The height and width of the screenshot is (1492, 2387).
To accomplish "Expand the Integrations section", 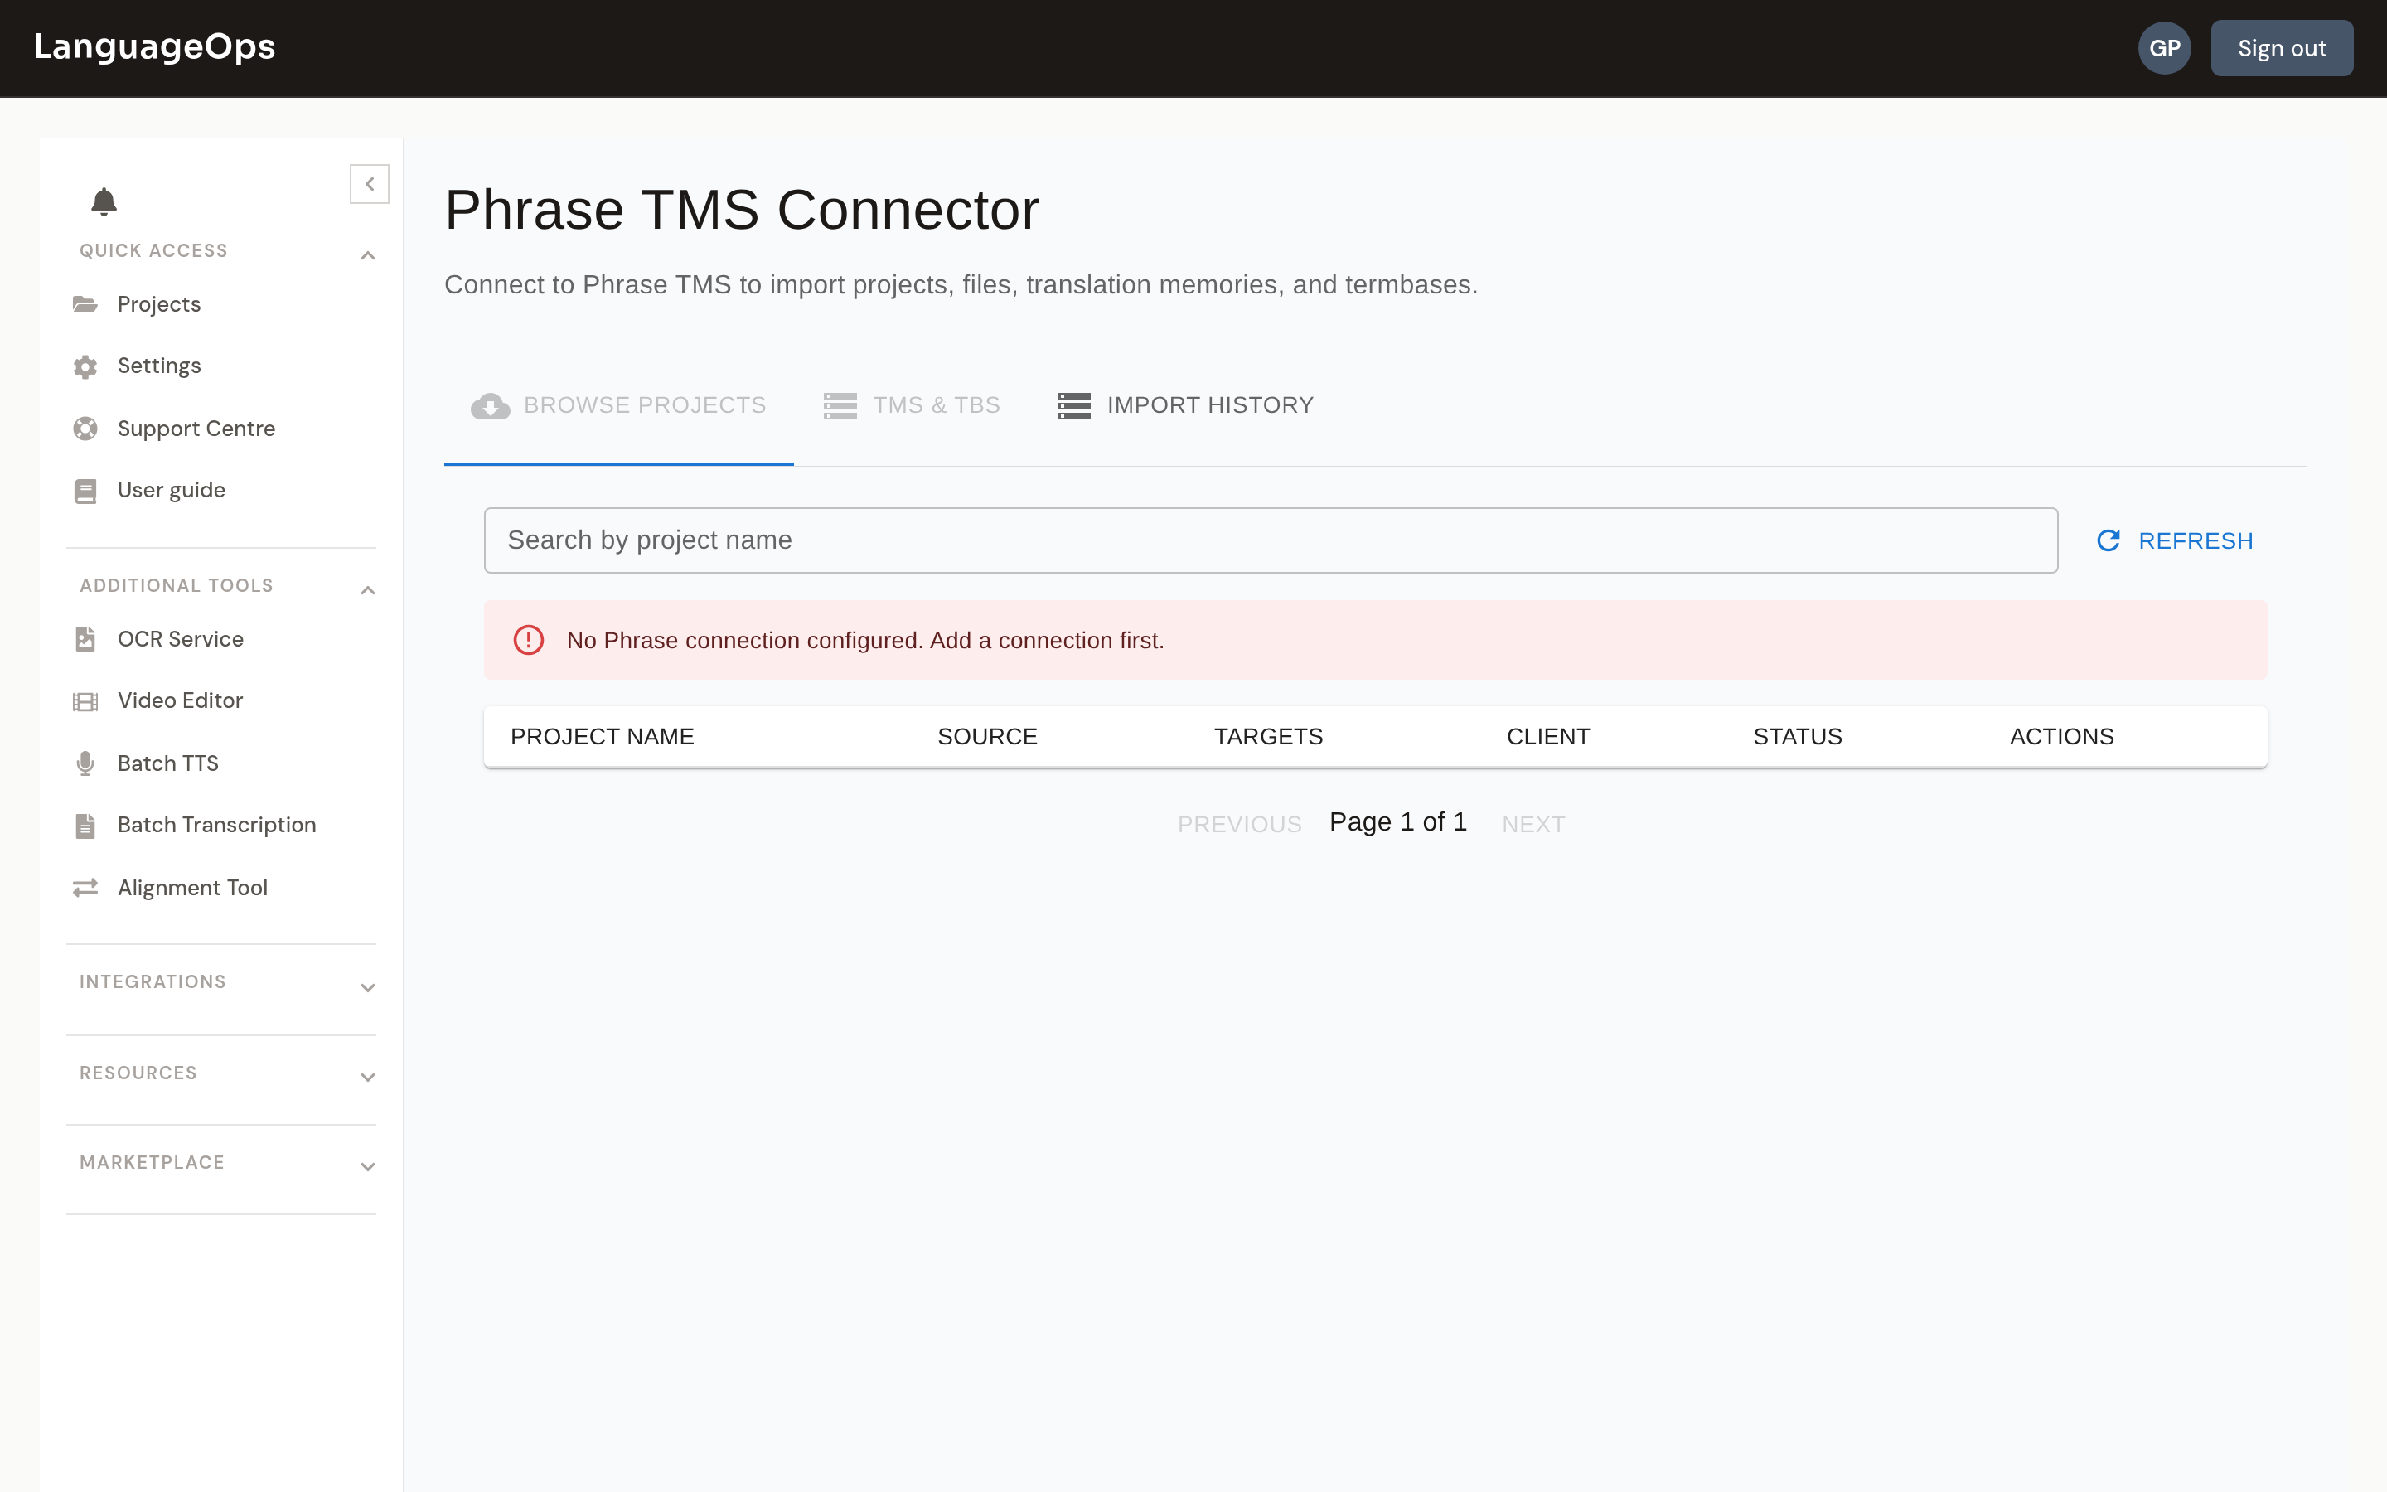I will pyautogui.click(x=368, y=988).
